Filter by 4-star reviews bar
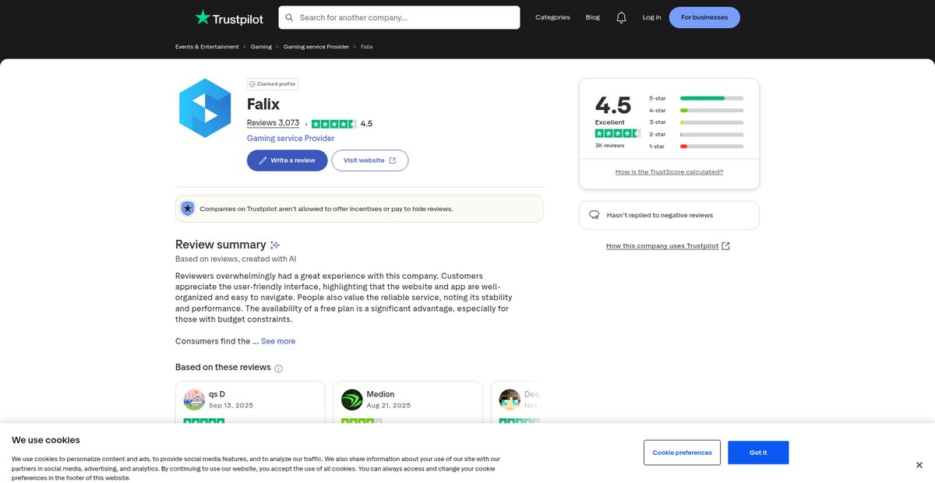Viewport: 935px width, 483px height. click(697, 111)
